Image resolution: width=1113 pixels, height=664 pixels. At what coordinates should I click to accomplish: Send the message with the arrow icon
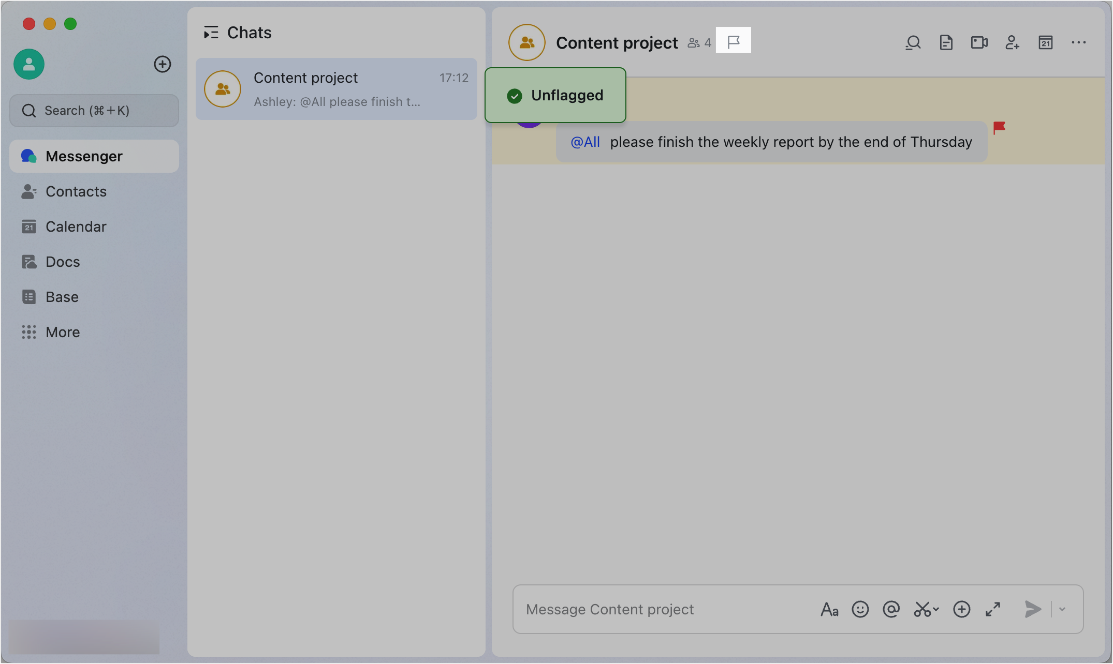tap(1032, 609)
